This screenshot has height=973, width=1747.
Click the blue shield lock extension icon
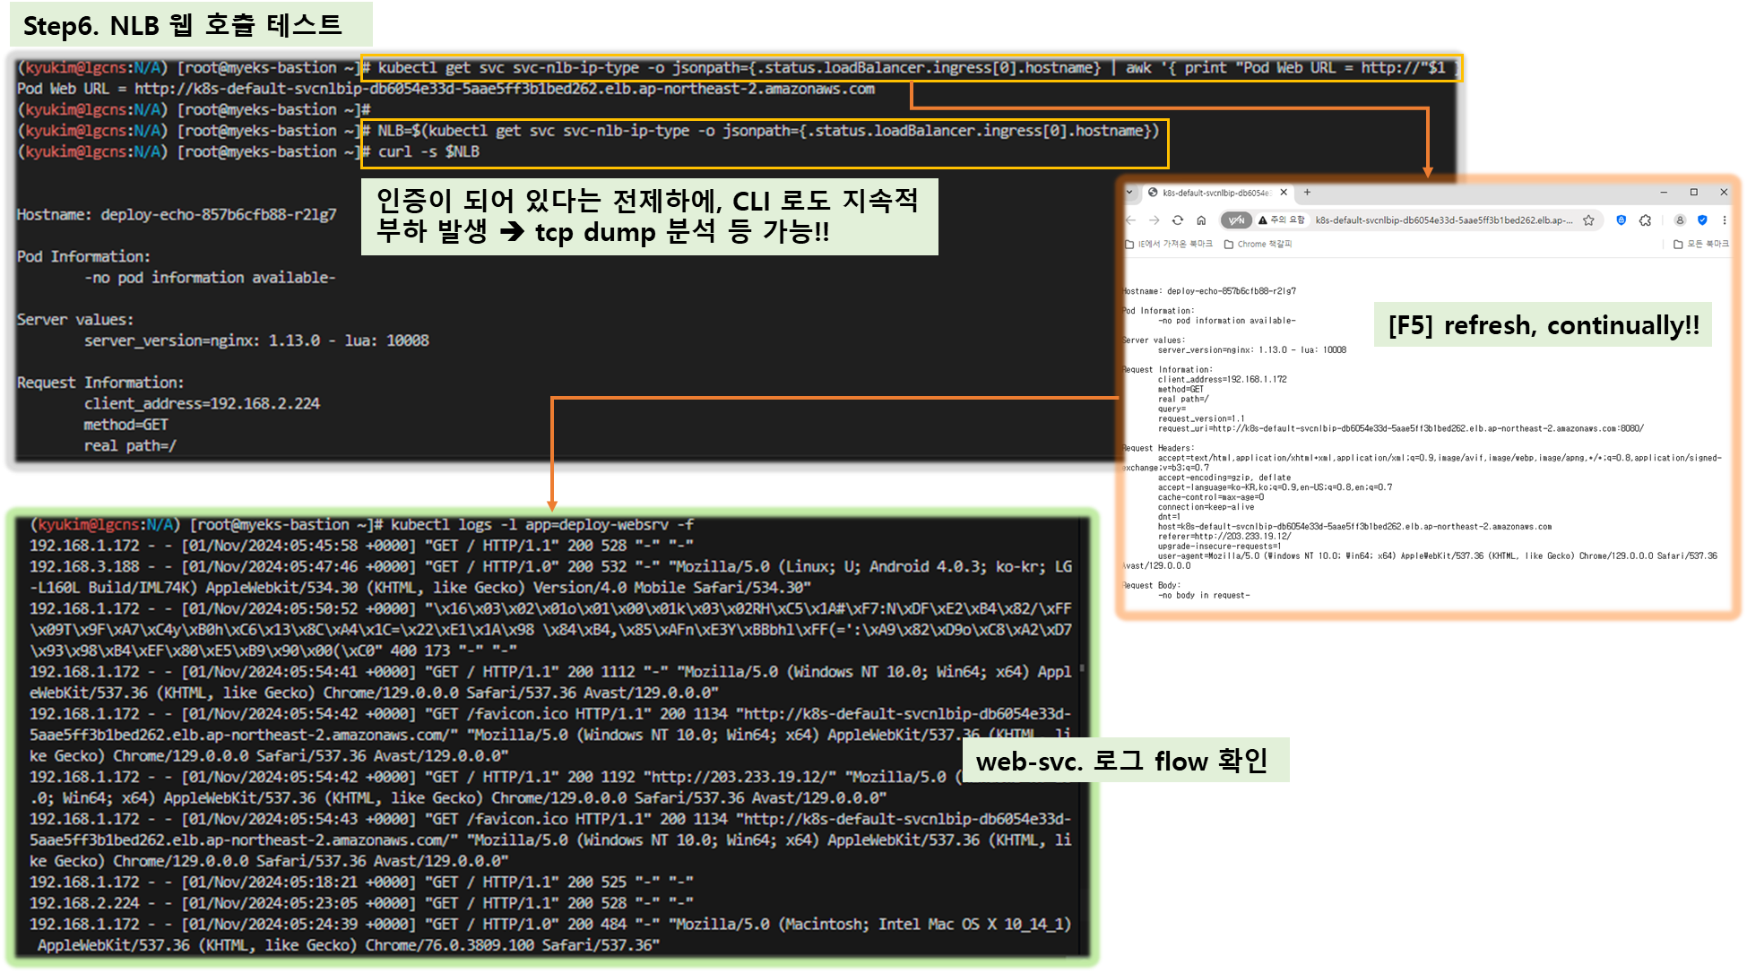(1621, 220)
